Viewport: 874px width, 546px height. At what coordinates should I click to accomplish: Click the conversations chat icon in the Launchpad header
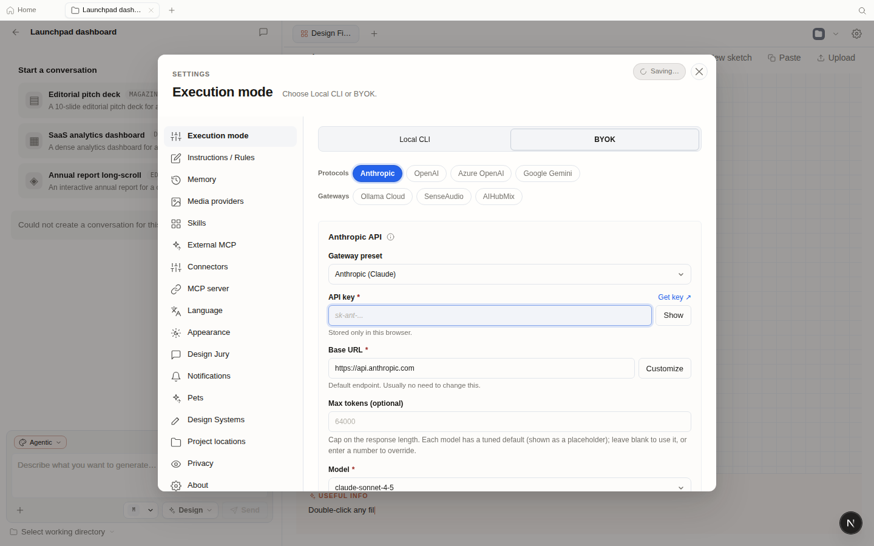pyautogui.click(x=263, y=32)
